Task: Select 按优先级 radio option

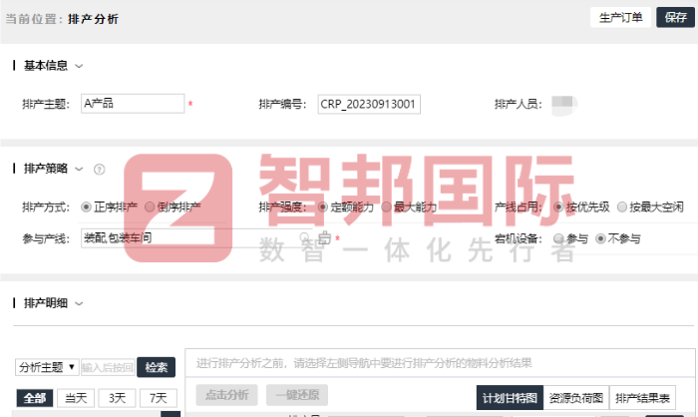Action: pos(558,207)
